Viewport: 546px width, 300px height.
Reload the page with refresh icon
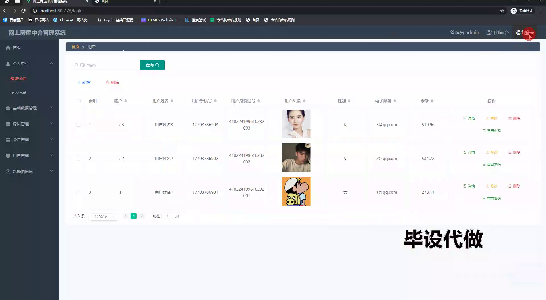[x=24, y=11]
